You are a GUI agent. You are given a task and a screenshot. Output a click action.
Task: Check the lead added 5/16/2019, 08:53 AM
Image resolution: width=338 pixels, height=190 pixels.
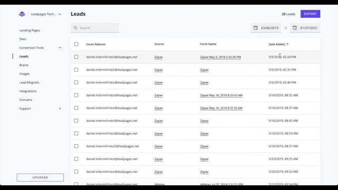(x=76, y=134)
